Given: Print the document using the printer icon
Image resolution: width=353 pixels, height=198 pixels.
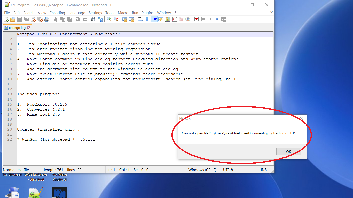Looking at the screenshot, I should 47,19.
